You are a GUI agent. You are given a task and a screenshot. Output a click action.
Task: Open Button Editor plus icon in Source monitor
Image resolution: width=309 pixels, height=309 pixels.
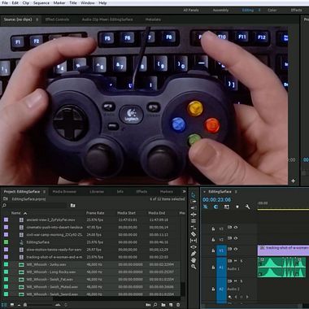(x=293, y=181)
